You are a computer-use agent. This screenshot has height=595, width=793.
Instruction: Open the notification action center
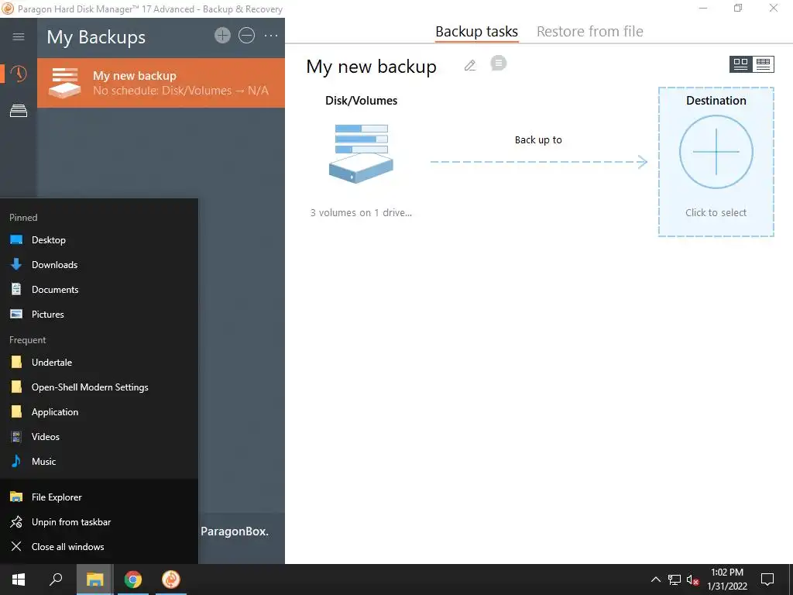click(x=767, y=580)
